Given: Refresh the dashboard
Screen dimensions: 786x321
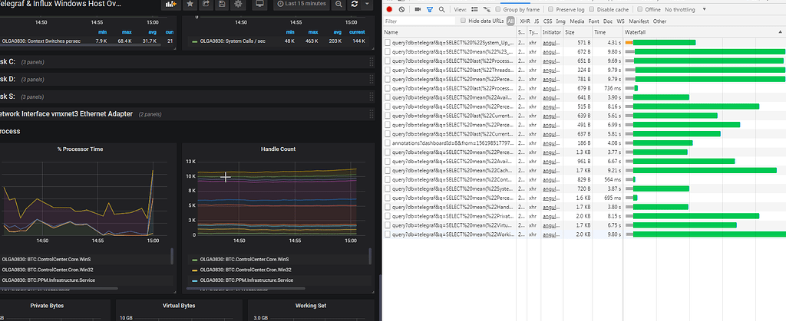Looking at the screenshot, I should tap(356, 5).
